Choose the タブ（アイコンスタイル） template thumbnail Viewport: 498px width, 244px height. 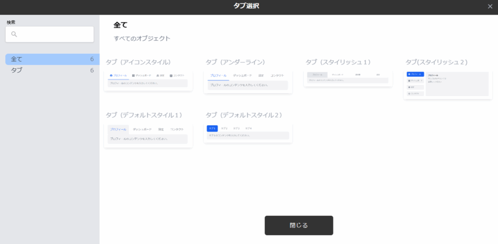(x=148, y=80)
